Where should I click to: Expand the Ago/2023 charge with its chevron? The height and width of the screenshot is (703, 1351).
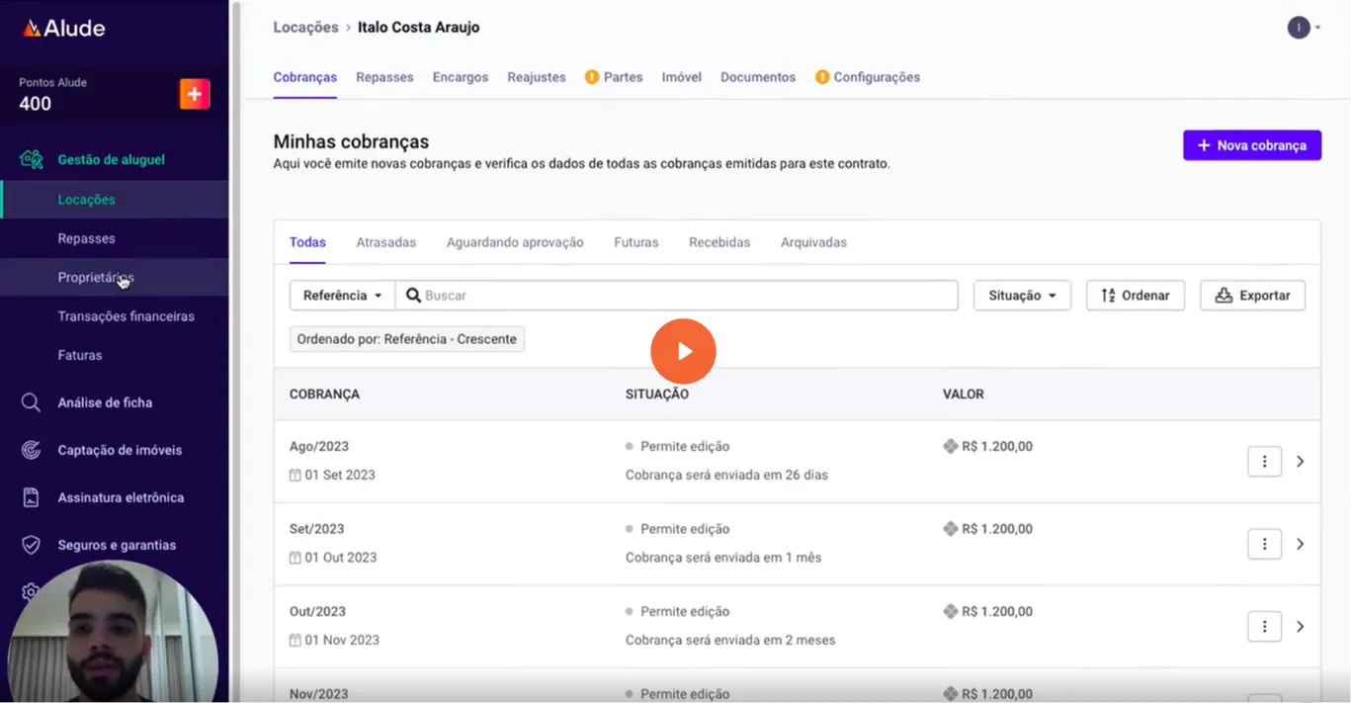pyautogui.click(x=1300, y=461)
